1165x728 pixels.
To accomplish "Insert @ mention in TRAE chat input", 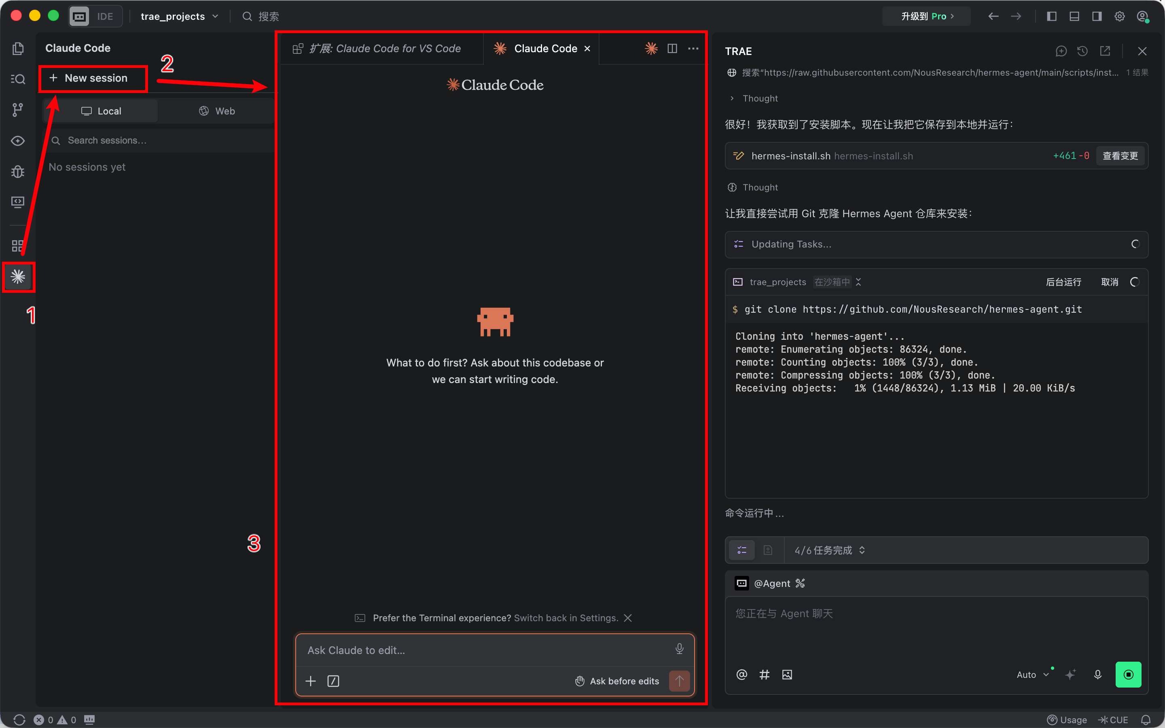I will point(742,675).
